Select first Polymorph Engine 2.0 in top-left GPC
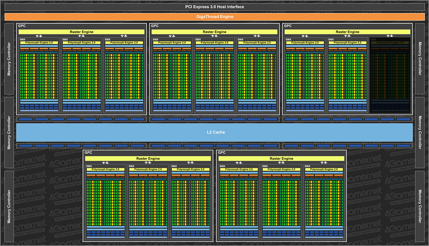Screen dimensions: 429x246 pos(39,43)
